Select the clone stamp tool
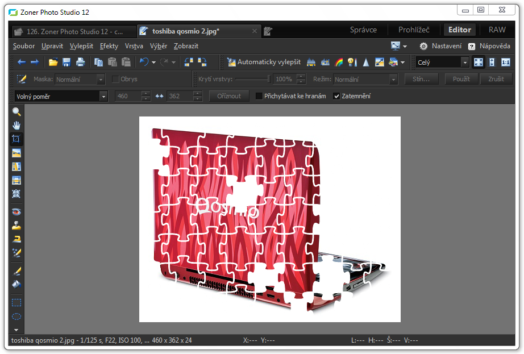The height and width of the screenshot is (354, 524). coord(16,226)
